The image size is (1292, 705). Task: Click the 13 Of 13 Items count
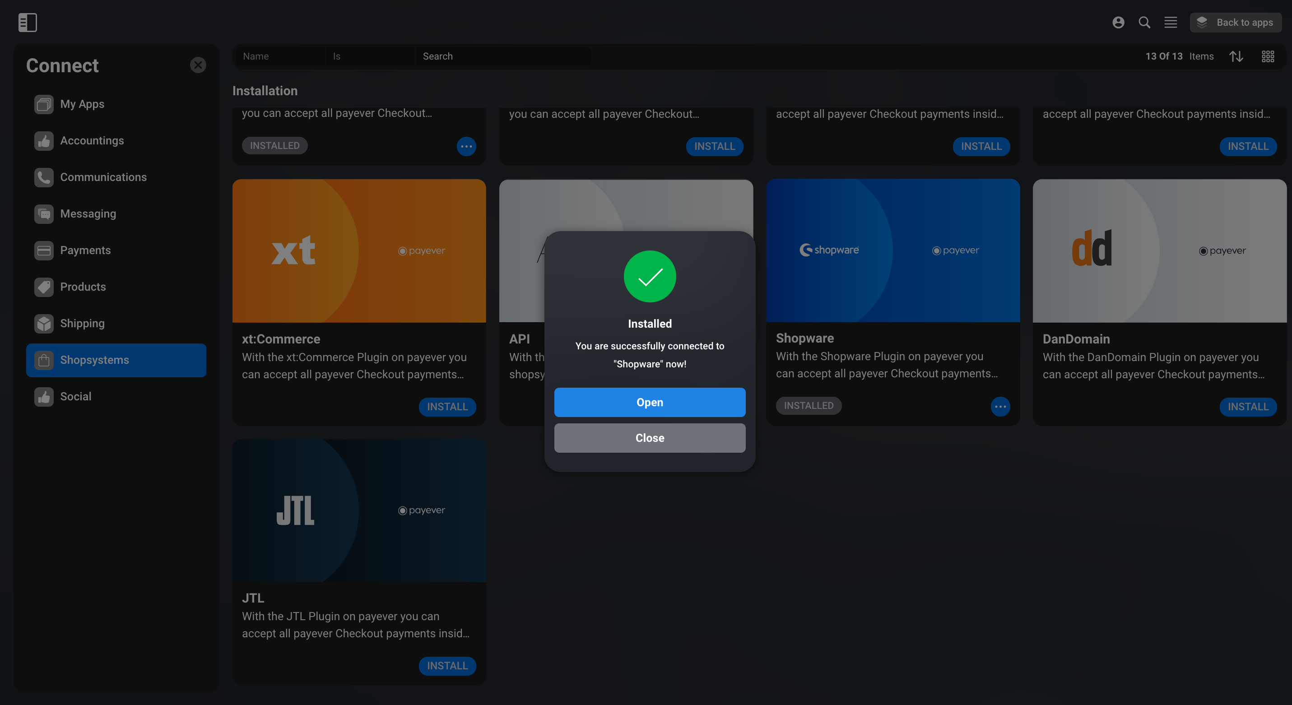[x=1179, y=56]
